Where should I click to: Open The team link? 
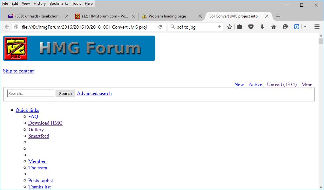[38, 168]
